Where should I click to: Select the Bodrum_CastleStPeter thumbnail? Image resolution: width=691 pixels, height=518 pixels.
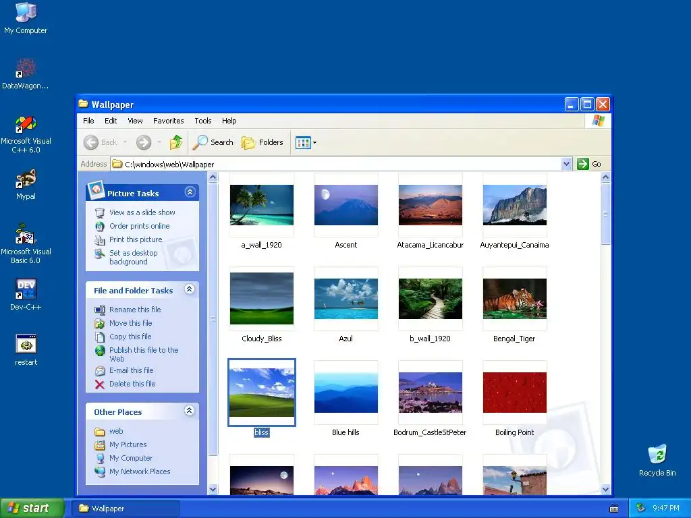431,393
